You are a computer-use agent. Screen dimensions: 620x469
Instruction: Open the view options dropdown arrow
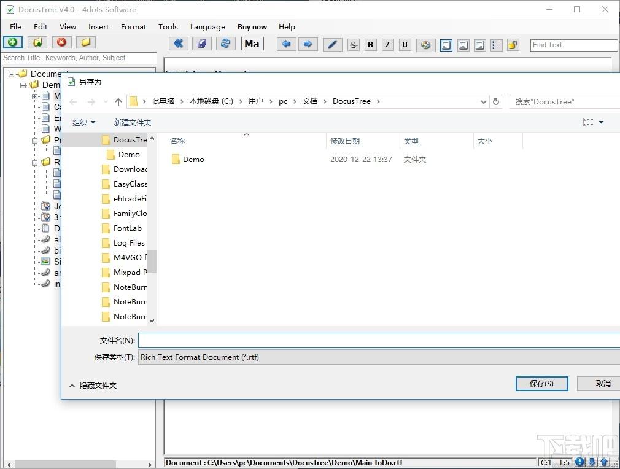[x=601, y=122]
